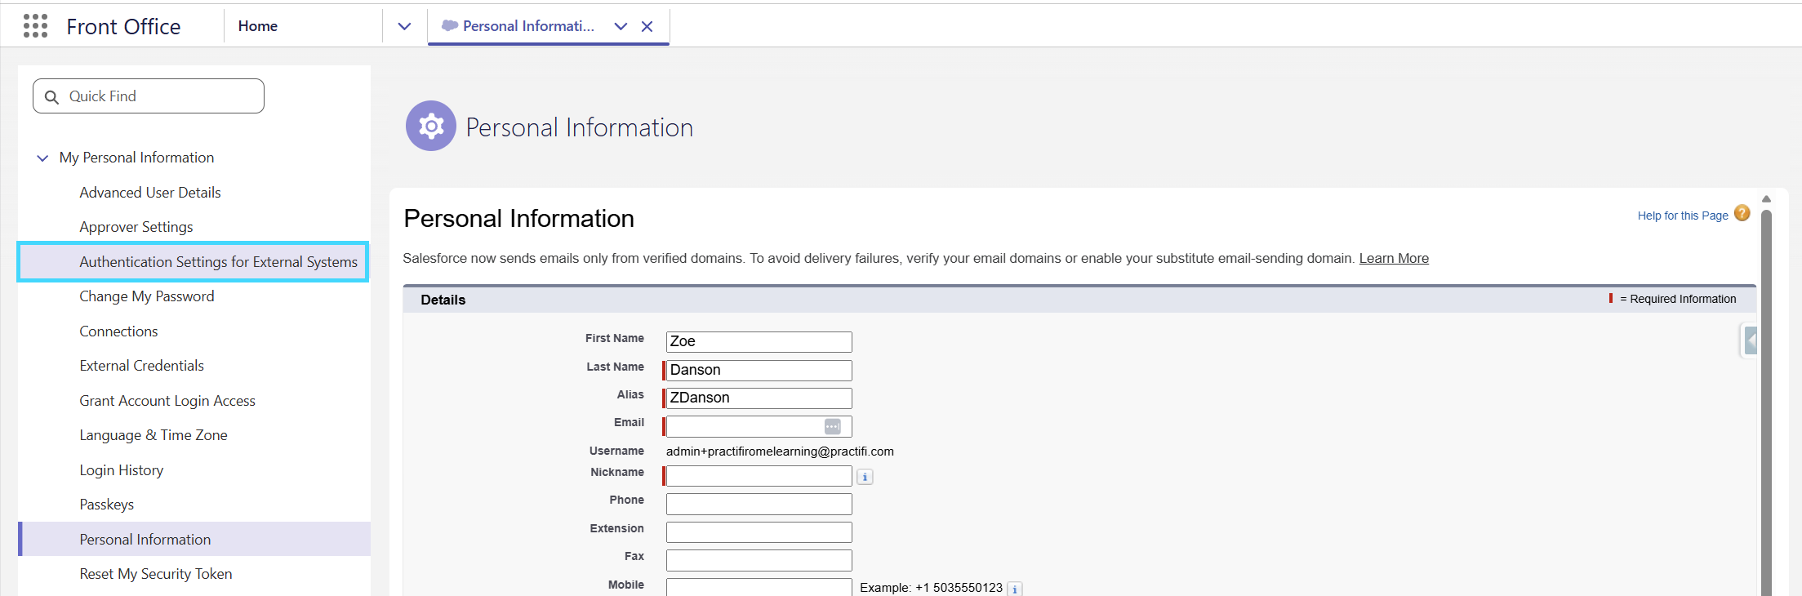Collapse My Personal Information section
The width and height of the screenshot is (1802, 596).
[42, 158]
